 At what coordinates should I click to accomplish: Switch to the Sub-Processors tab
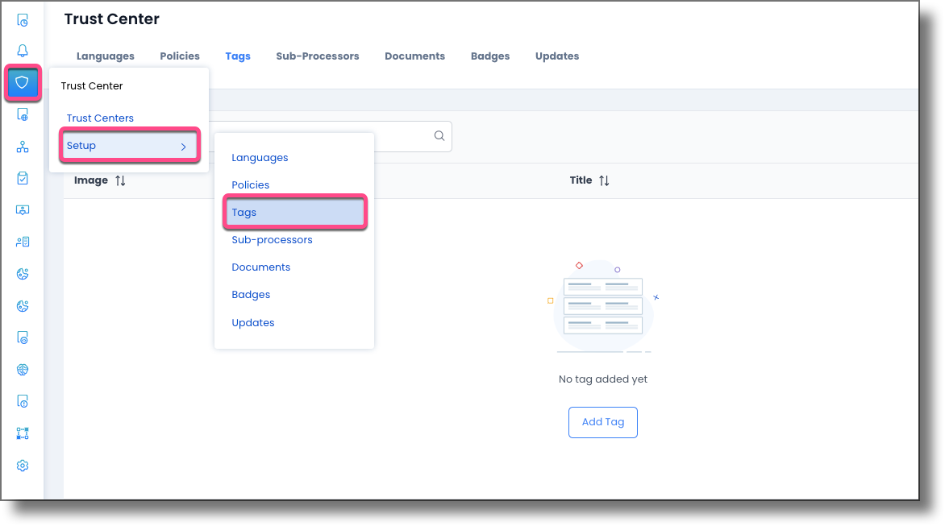(x=317, y=56)
